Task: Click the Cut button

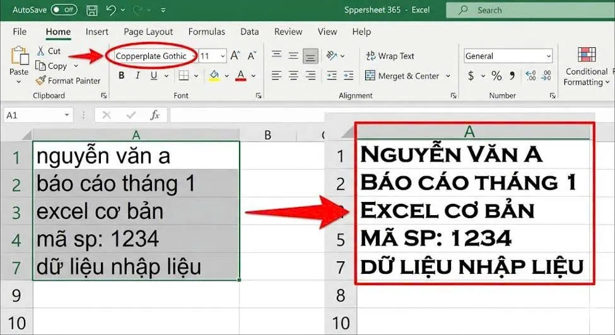Action: click(x=49, y=51)
